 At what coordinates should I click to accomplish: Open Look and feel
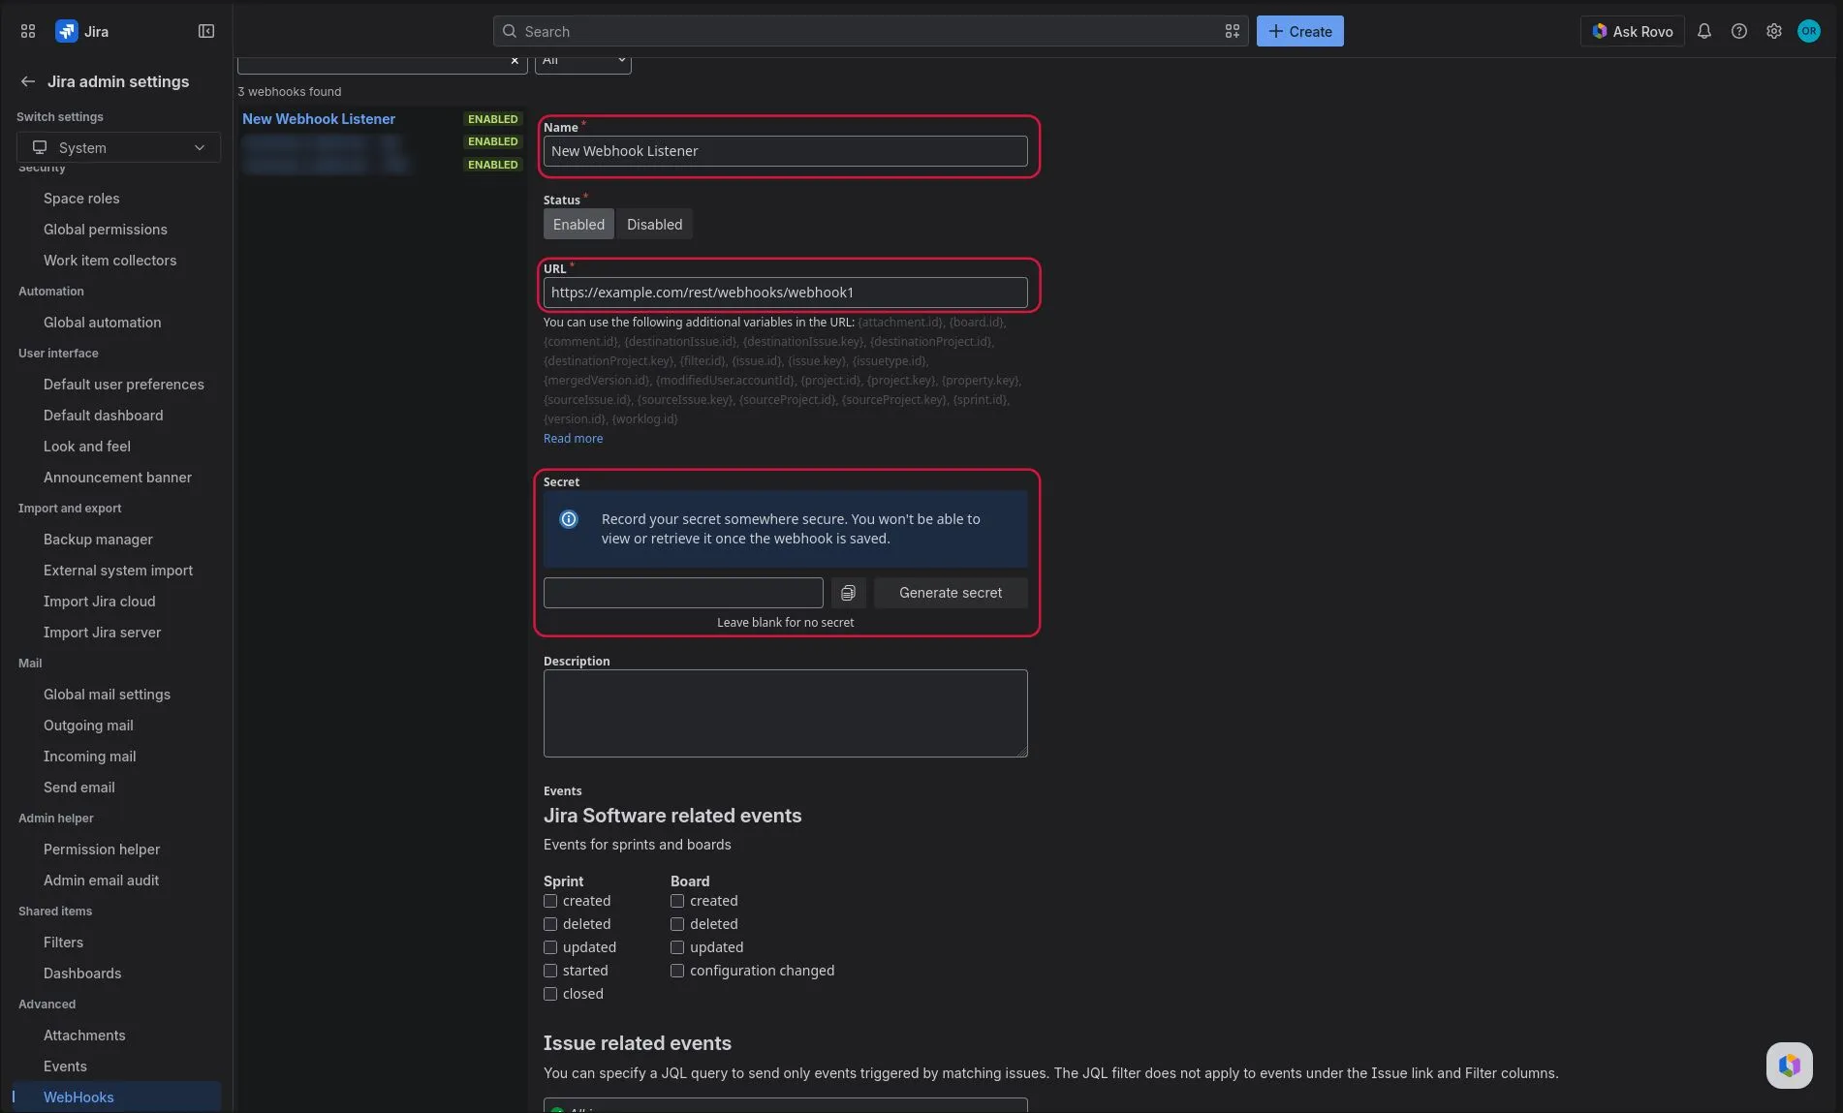(x=87, y=447)
